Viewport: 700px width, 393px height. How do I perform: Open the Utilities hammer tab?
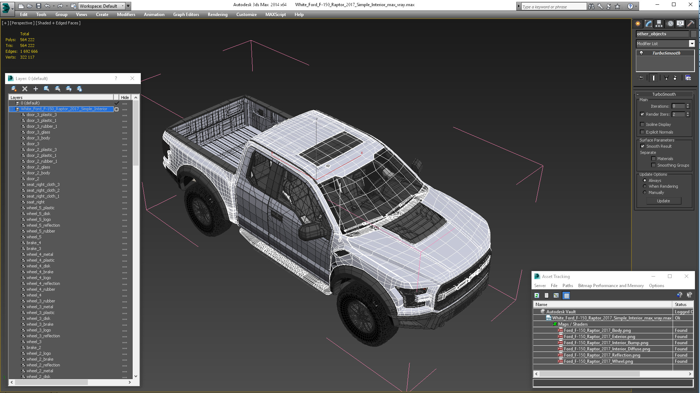[691, 24]
